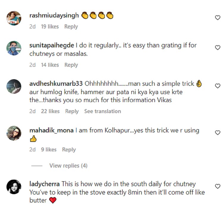The height and width of the screenshot is (204, 223).
Task: Open the mahadik_mona username link
Action: click(51, 131)
